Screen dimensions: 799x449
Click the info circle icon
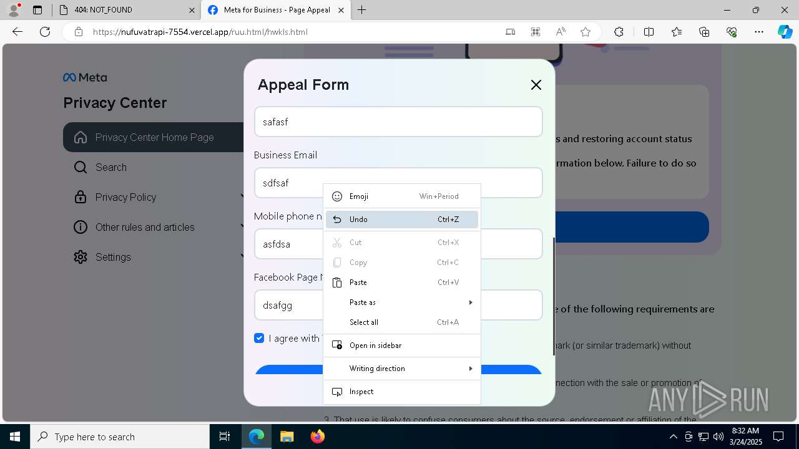[81, 227]
